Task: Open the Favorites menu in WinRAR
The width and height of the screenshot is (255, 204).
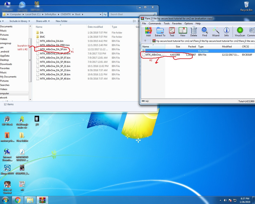Action: pyautogui.click(x=177, y=23)
